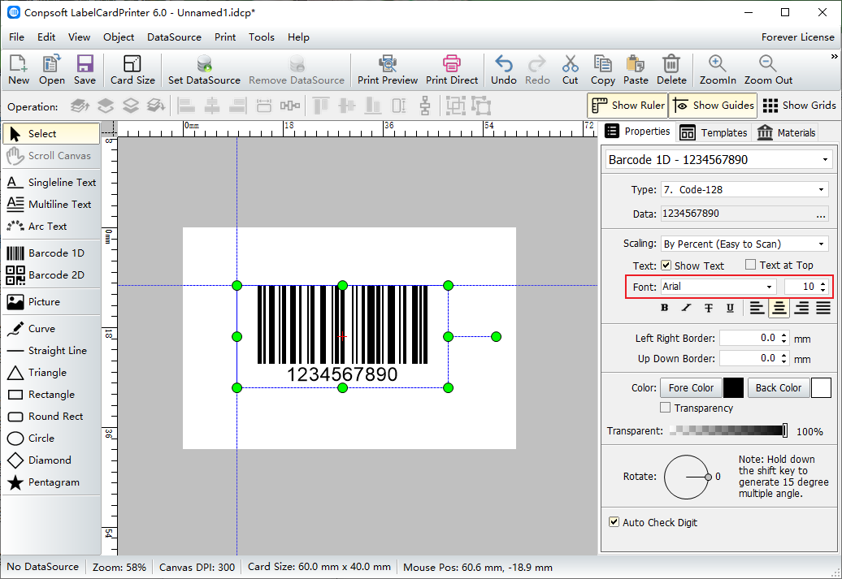Select the Rectangle shape tool
Viewport: 842px width, 579px height.
(51, 395)
